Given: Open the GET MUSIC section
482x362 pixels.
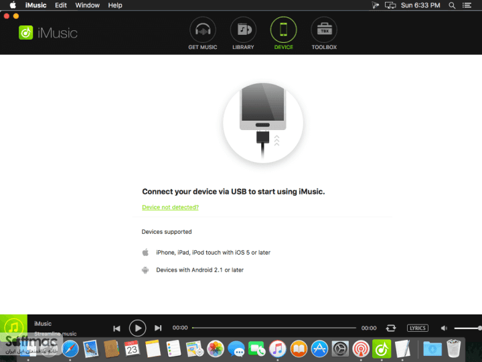Looking at the screenshot, I should [x=203, y=34].
